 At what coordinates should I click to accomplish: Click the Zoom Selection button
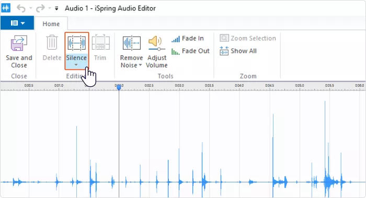pos(248,38)
